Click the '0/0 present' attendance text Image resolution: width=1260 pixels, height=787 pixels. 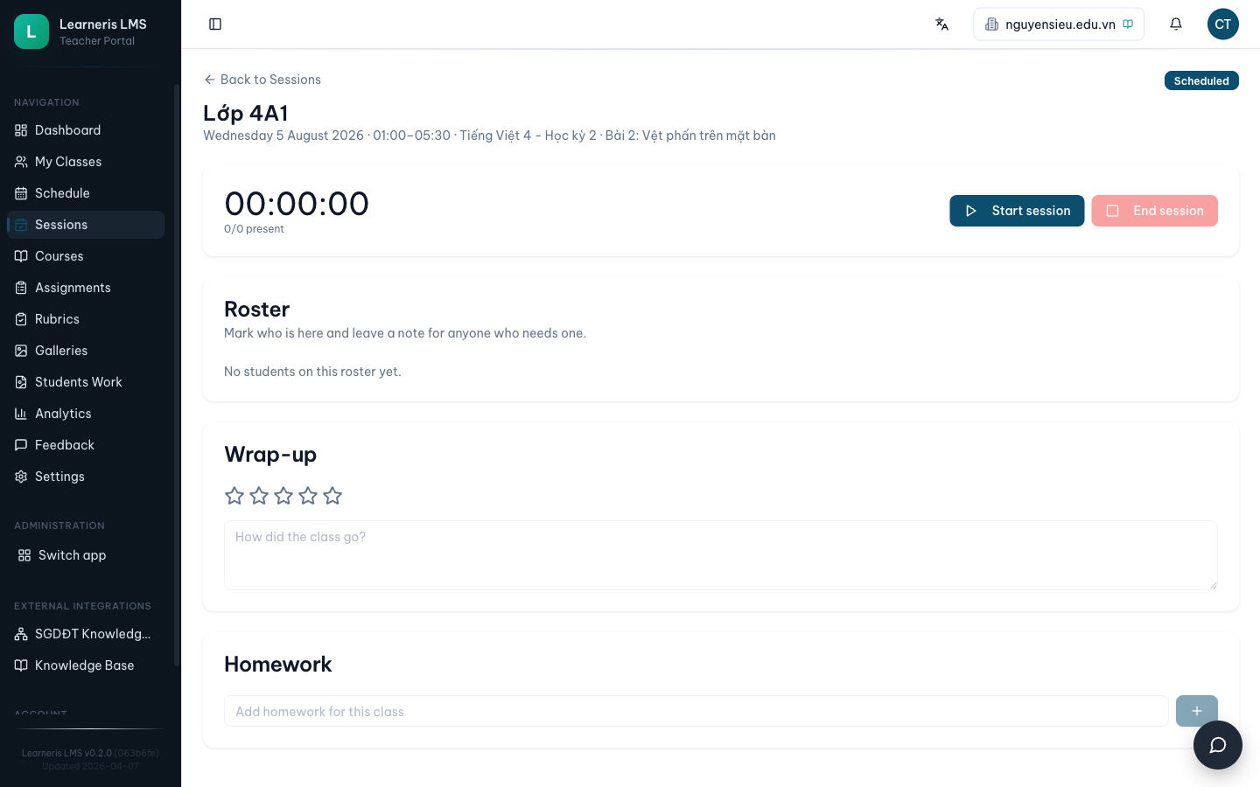click(254, 229)
